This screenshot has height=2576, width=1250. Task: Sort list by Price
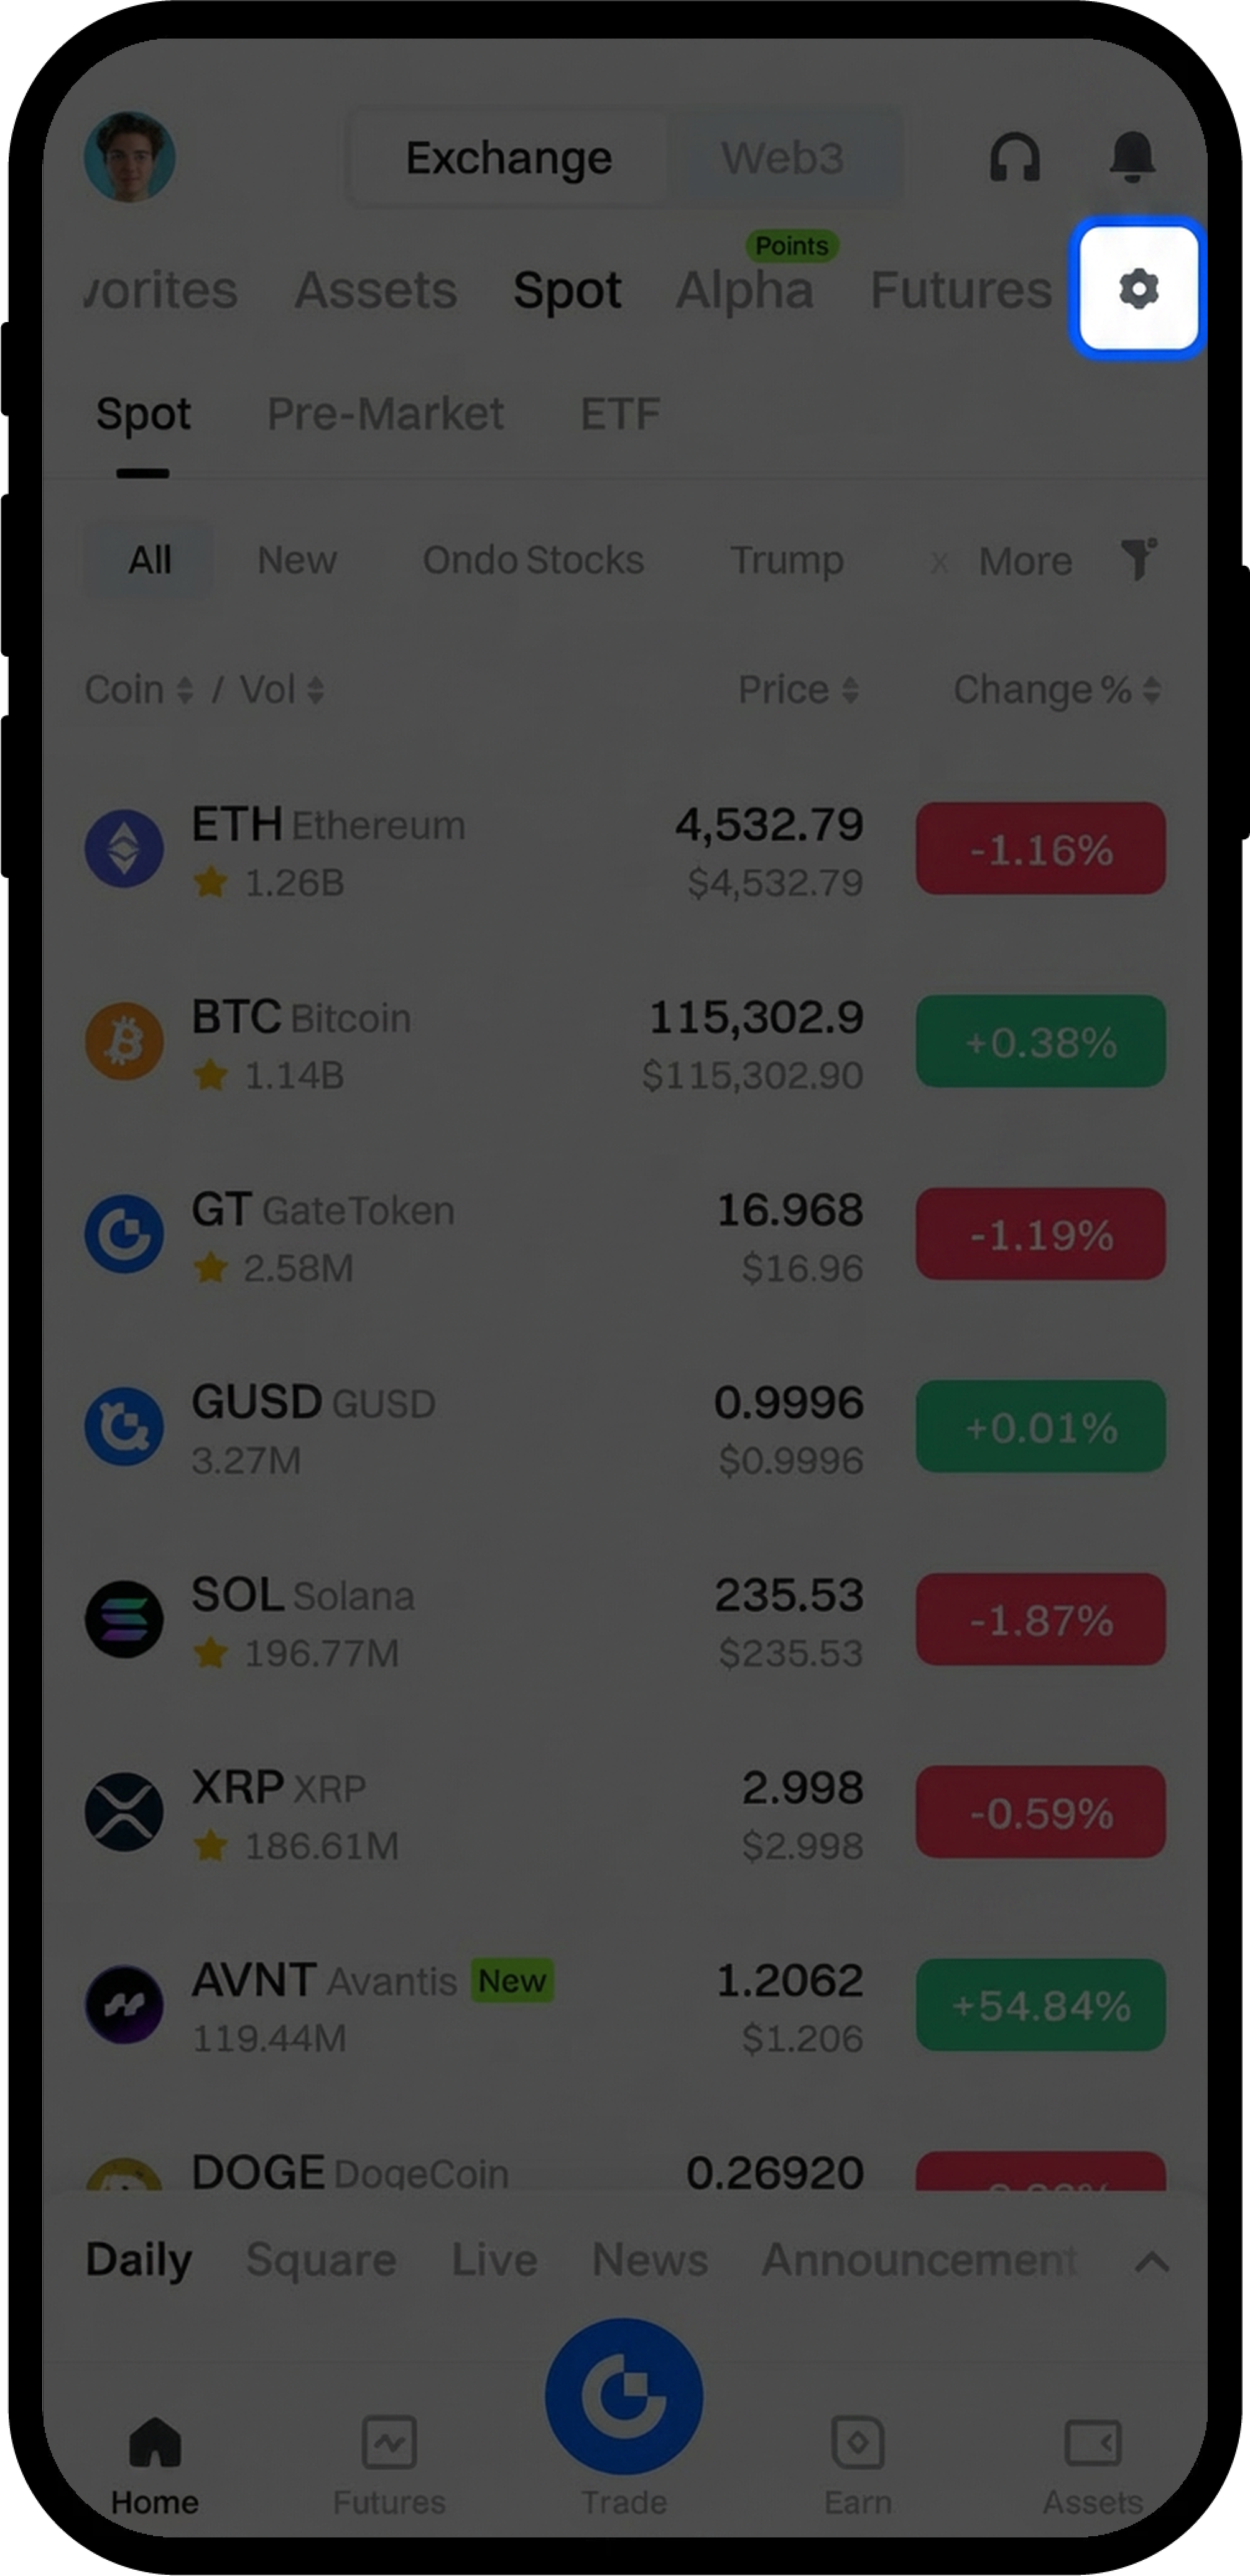(798, 690)
